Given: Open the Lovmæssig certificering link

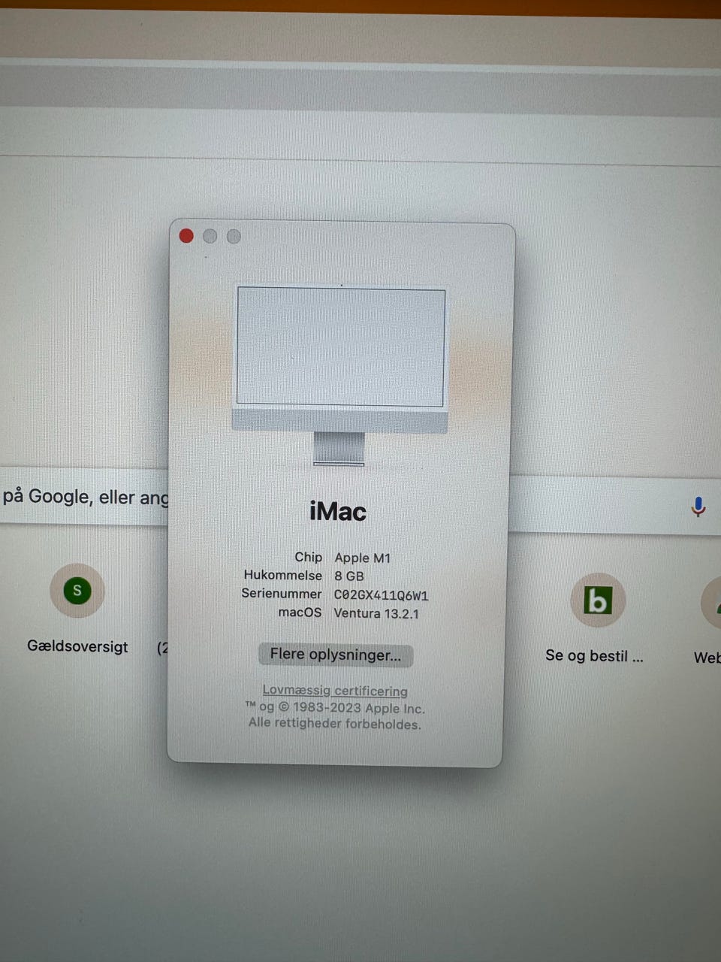Looking at the screenshot, I should 335,691.
